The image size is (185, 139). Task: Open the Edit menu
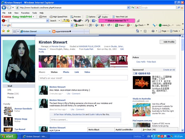pyautogui.click(x=10, y=13)
